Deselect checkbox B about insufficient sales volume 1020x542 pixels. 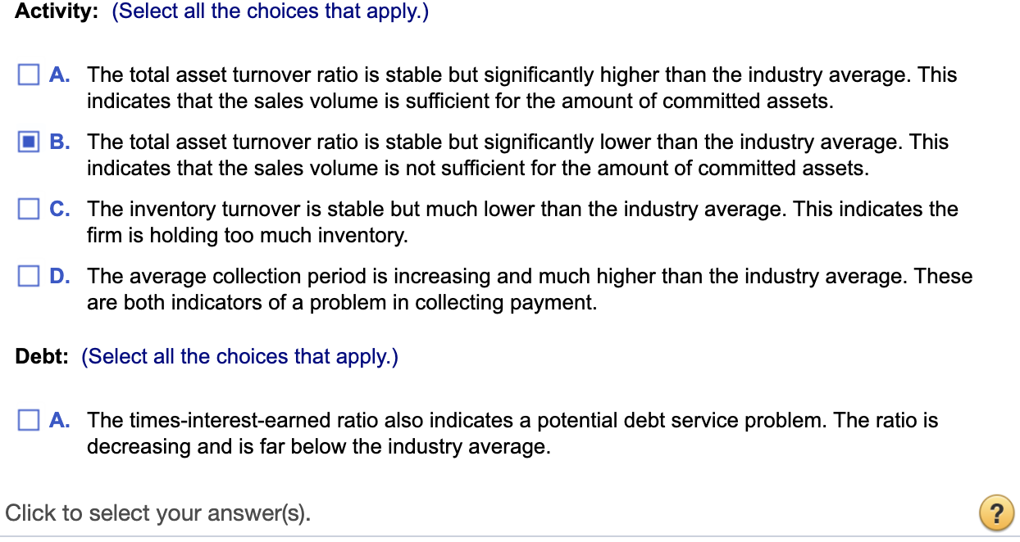(x=28, y=142)
